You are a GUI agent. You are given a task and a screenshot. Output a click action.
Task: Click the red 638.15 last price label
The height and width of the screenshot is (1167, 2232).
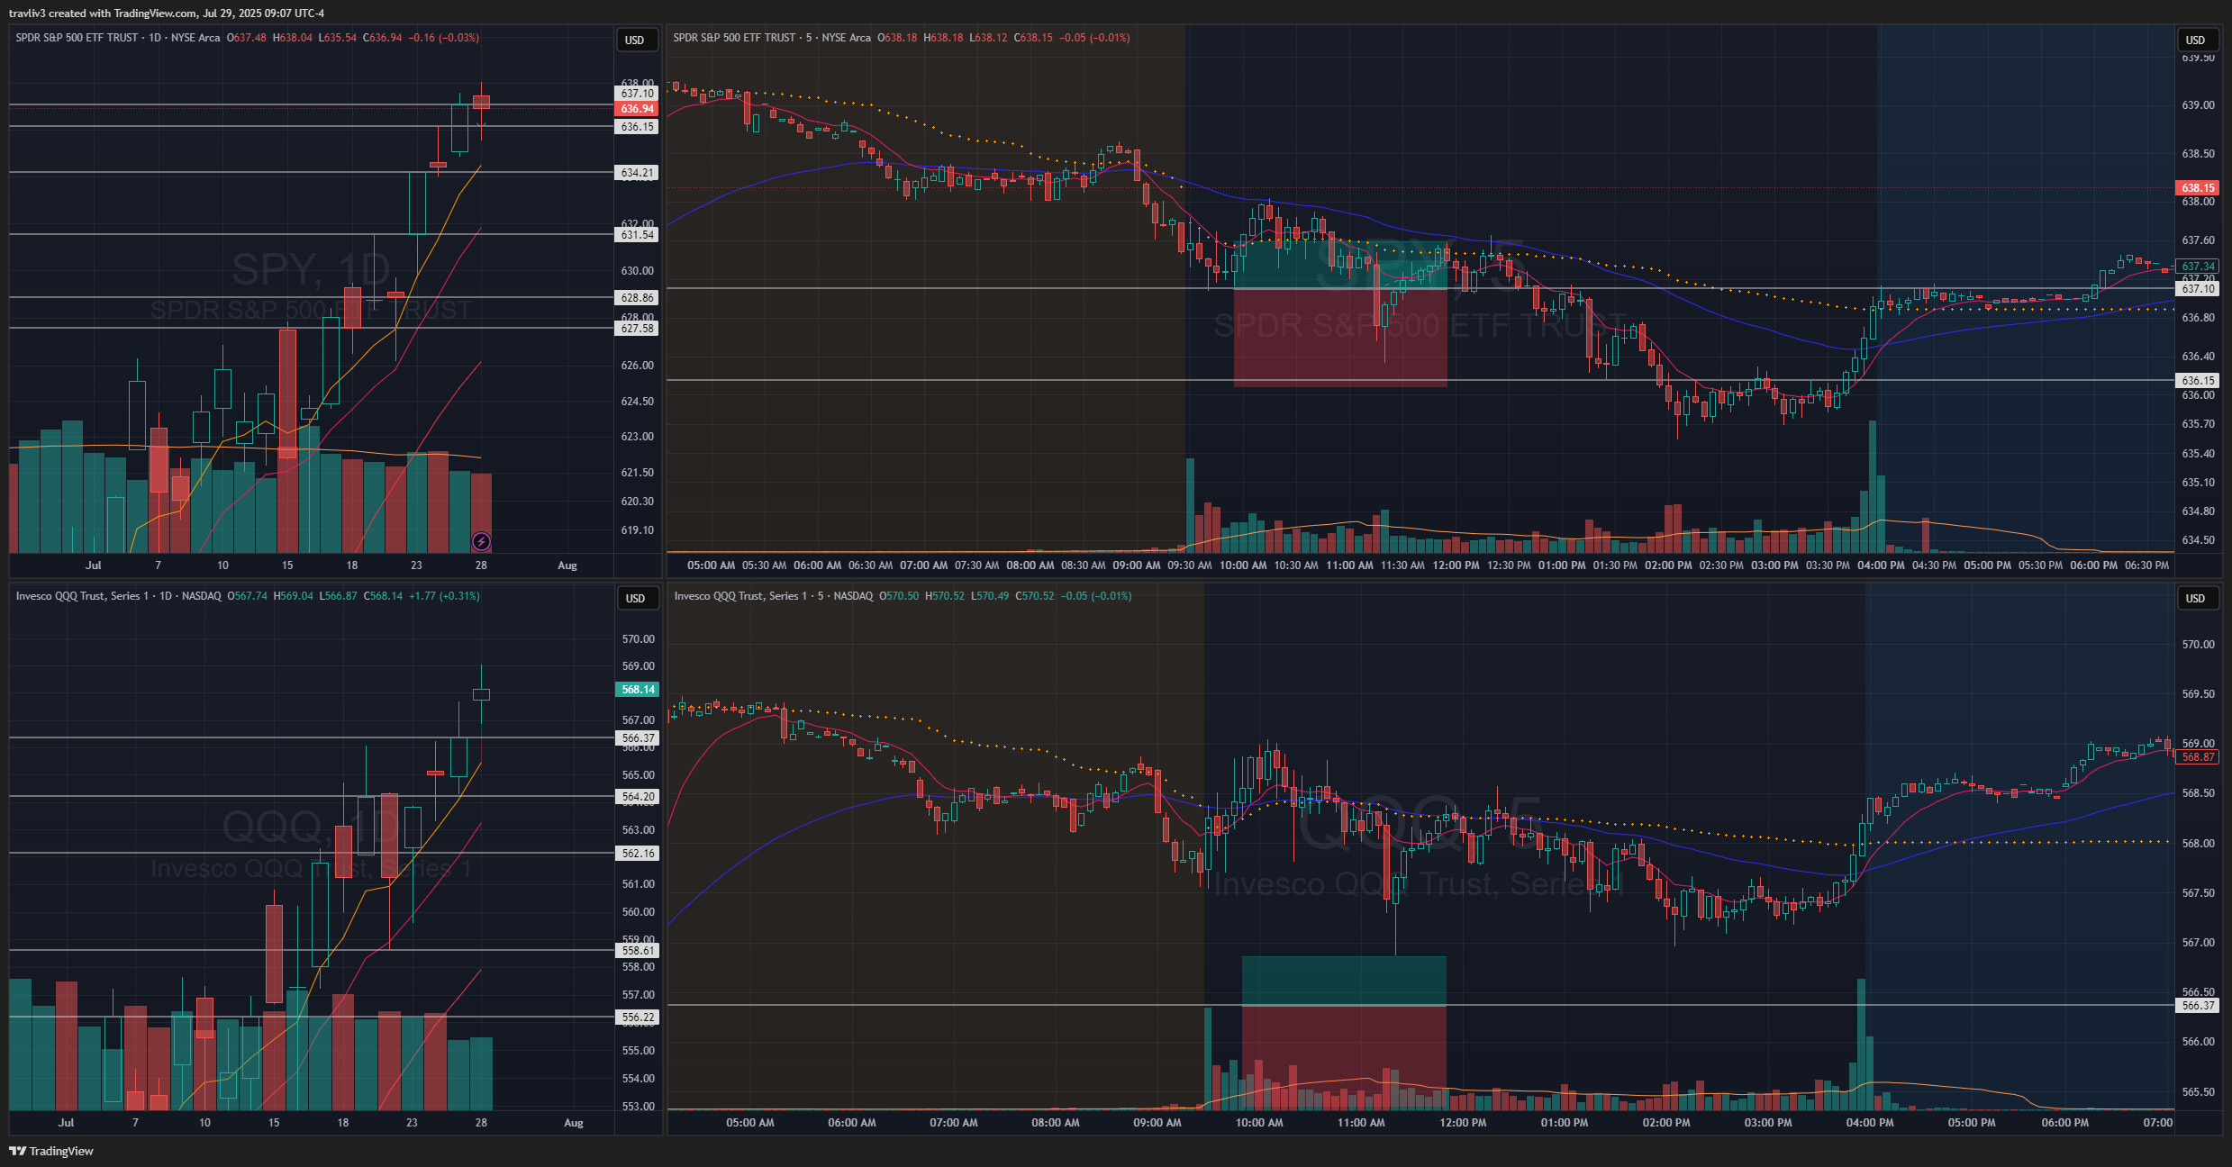coord(2198,188)
